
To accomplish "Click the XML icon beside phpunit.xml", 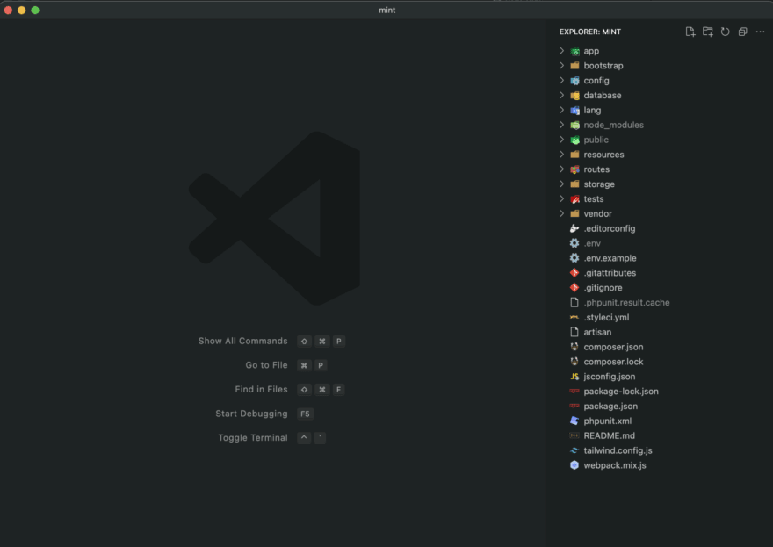I will pos(574,421).
